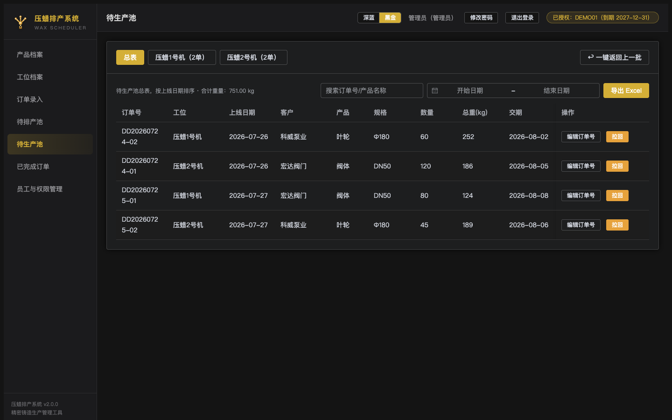Viewport: 672px width, 420px height.
Task: Open 产品档案 in the sidebar
Action: click(50, 55)
